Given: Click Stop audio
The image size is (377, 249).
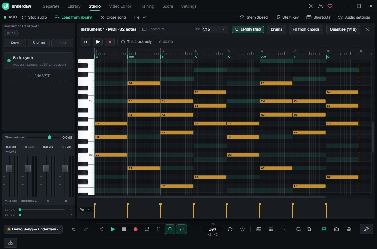Looking at the screenshot, I should (x=35, y=17).
